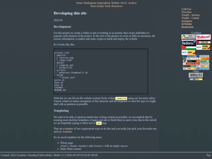The image size is (212, 159).
Task: Click the Made on GNU/Linux penguin badge
Action: (188, 37)
